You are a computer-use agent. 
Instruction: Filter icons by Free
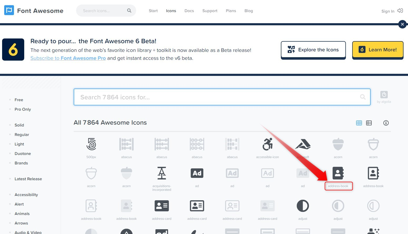(19, 100)
